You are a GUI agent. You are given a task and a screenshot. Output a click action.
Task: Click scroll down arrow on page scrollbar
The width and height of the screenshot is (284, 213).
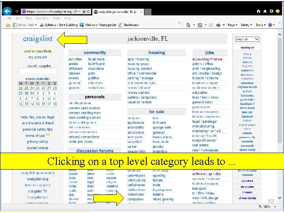(x=280, y=198)
